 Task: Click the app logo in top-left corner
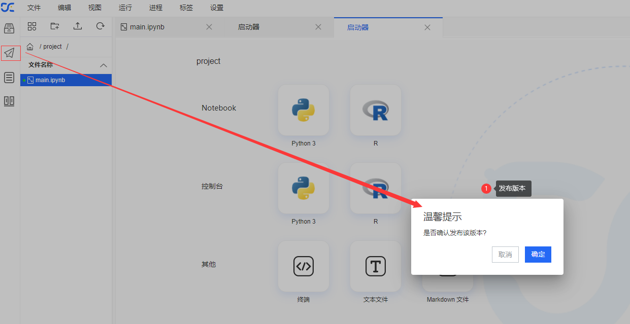click(x=8, y=8)
